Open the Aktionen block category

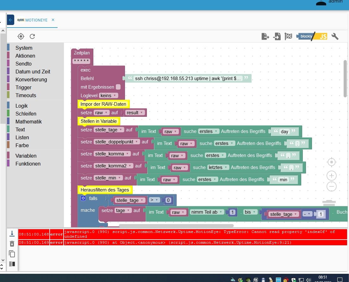(25, 56)
